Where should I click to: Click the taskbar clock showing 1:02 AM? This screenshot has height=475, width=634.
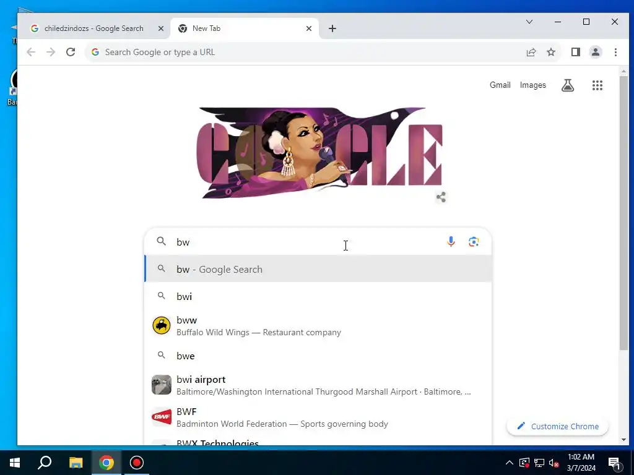coord(581,463)
